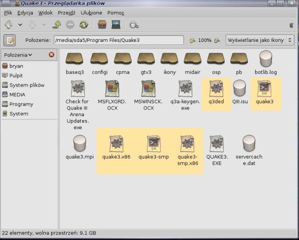Image resolution: width=299 pixels, height=240 pixels.
Task: Select the System volume in the sidebar
Action: pyautogui.click(x=29, y=114)
